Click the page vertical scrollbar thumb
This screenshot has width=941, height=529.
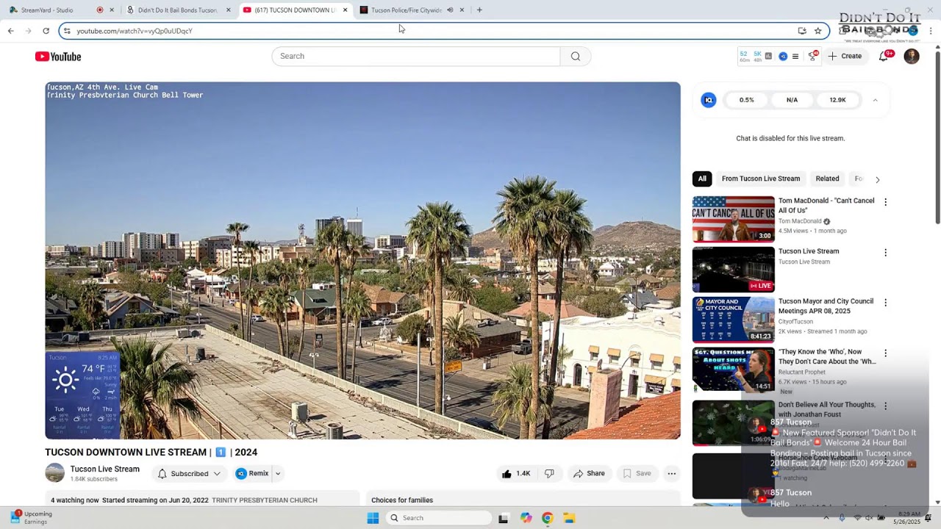click(x=937, y=137)
